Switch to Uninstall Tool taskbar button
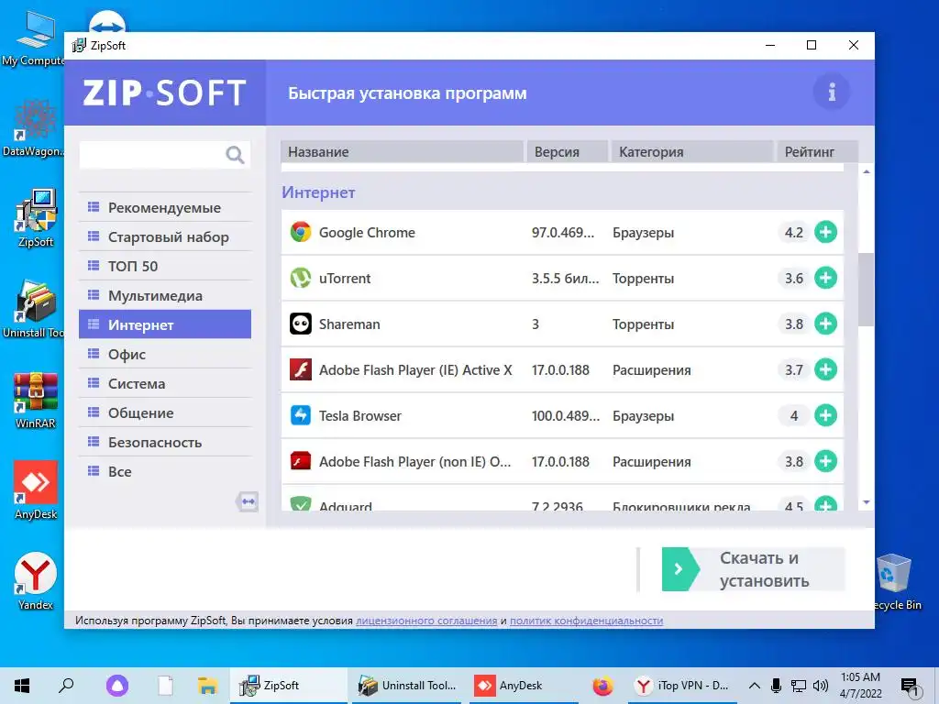Screen dimensions: 939x704 tap(408, 686)
